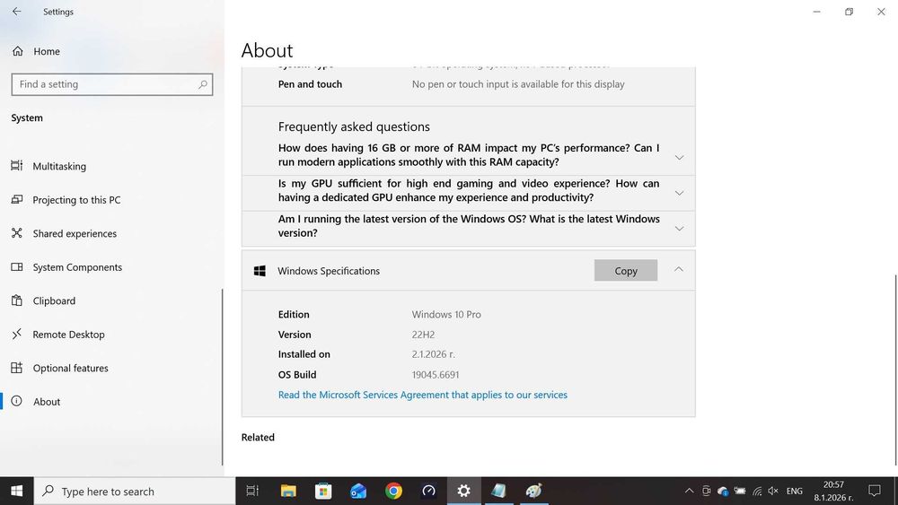This screenshot has width=898, height=505.
Task: Click the battery power tray icon
Action: point(740,491)
